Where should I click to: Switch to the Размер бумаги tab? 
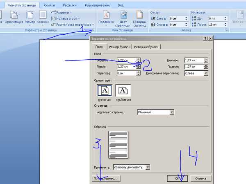[x=119, y=47]
